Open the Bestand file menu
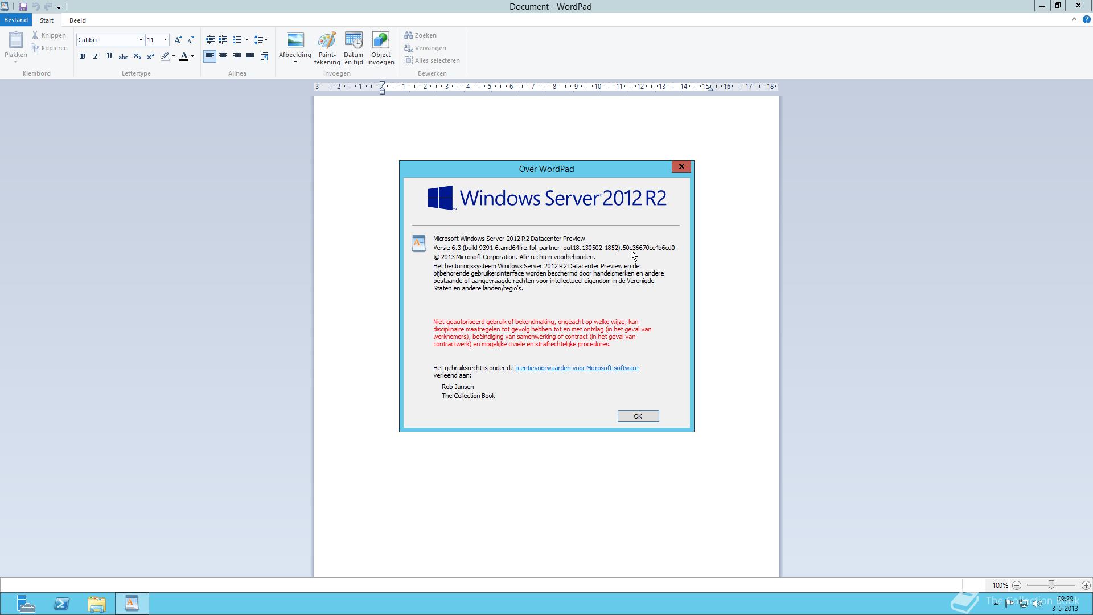Screen dimensions: 1093x615 [x=16, y=20]
